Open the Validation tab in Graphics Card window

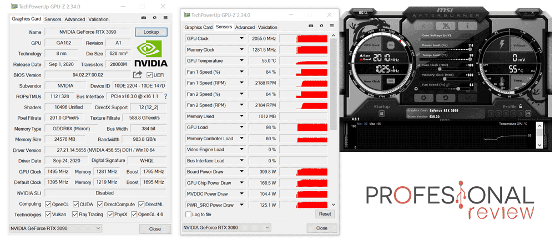(98, 19)
